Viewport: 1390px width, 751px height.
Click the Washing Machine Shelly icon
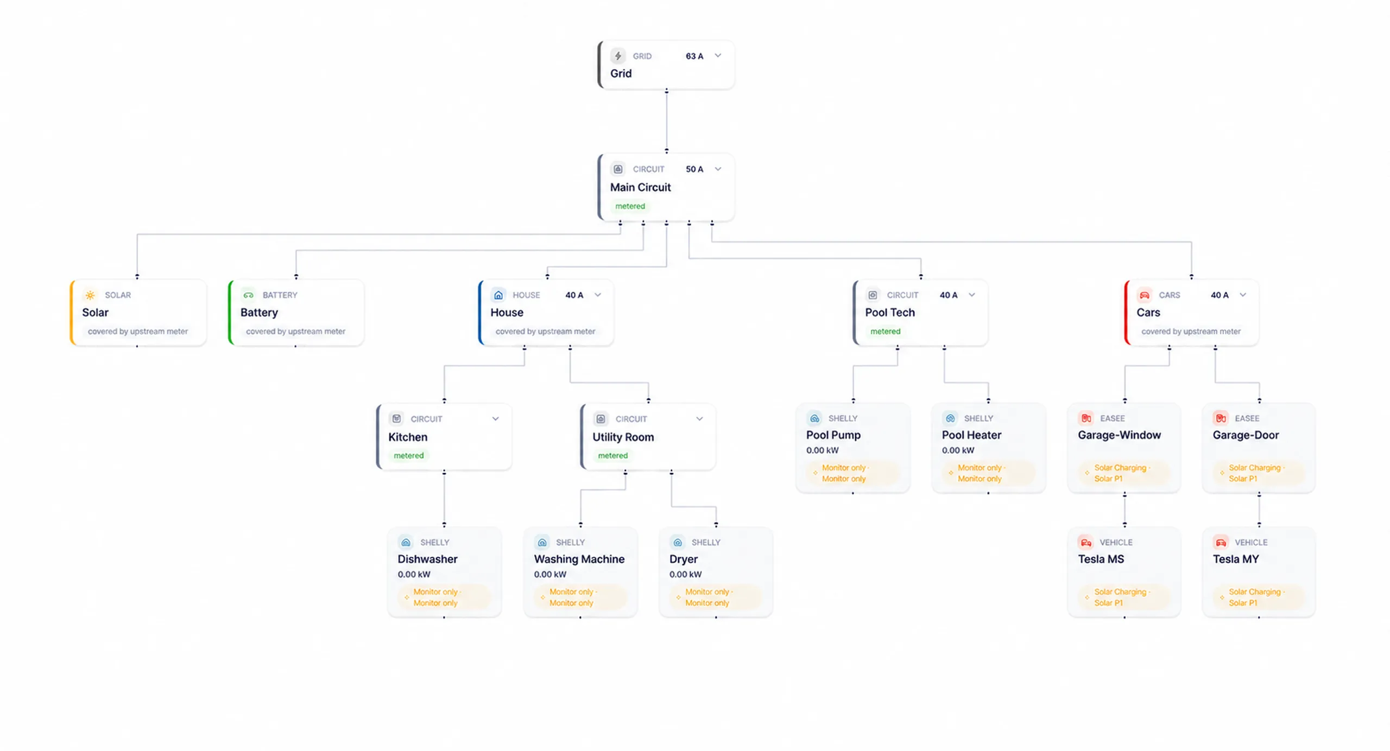(x=542, y=542)
